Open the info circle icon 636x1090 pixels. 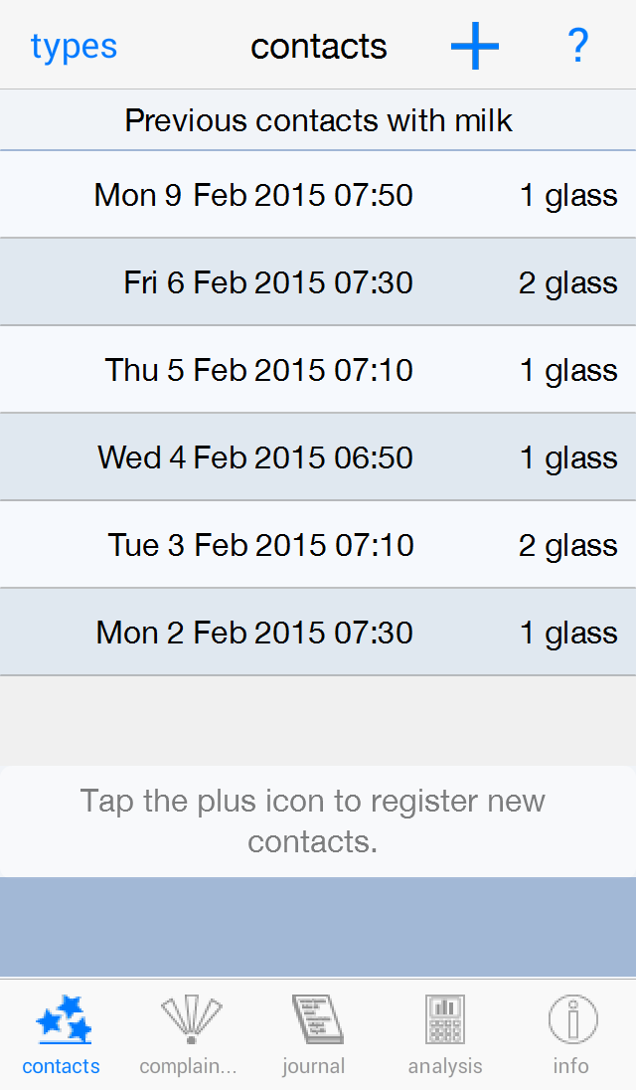click(572, 1020)
